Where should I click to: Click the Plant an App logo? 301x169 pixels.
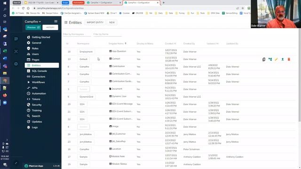(34, 166)
